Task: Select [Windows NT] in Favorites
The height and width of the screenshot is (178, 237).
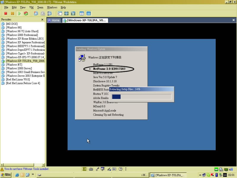Action: (12, 65)
